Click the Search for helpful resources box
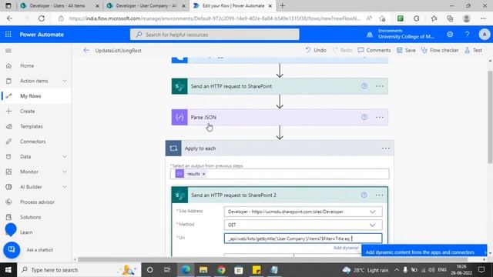Viewport: 493px width, 277px height. click(x=214, y=35)
